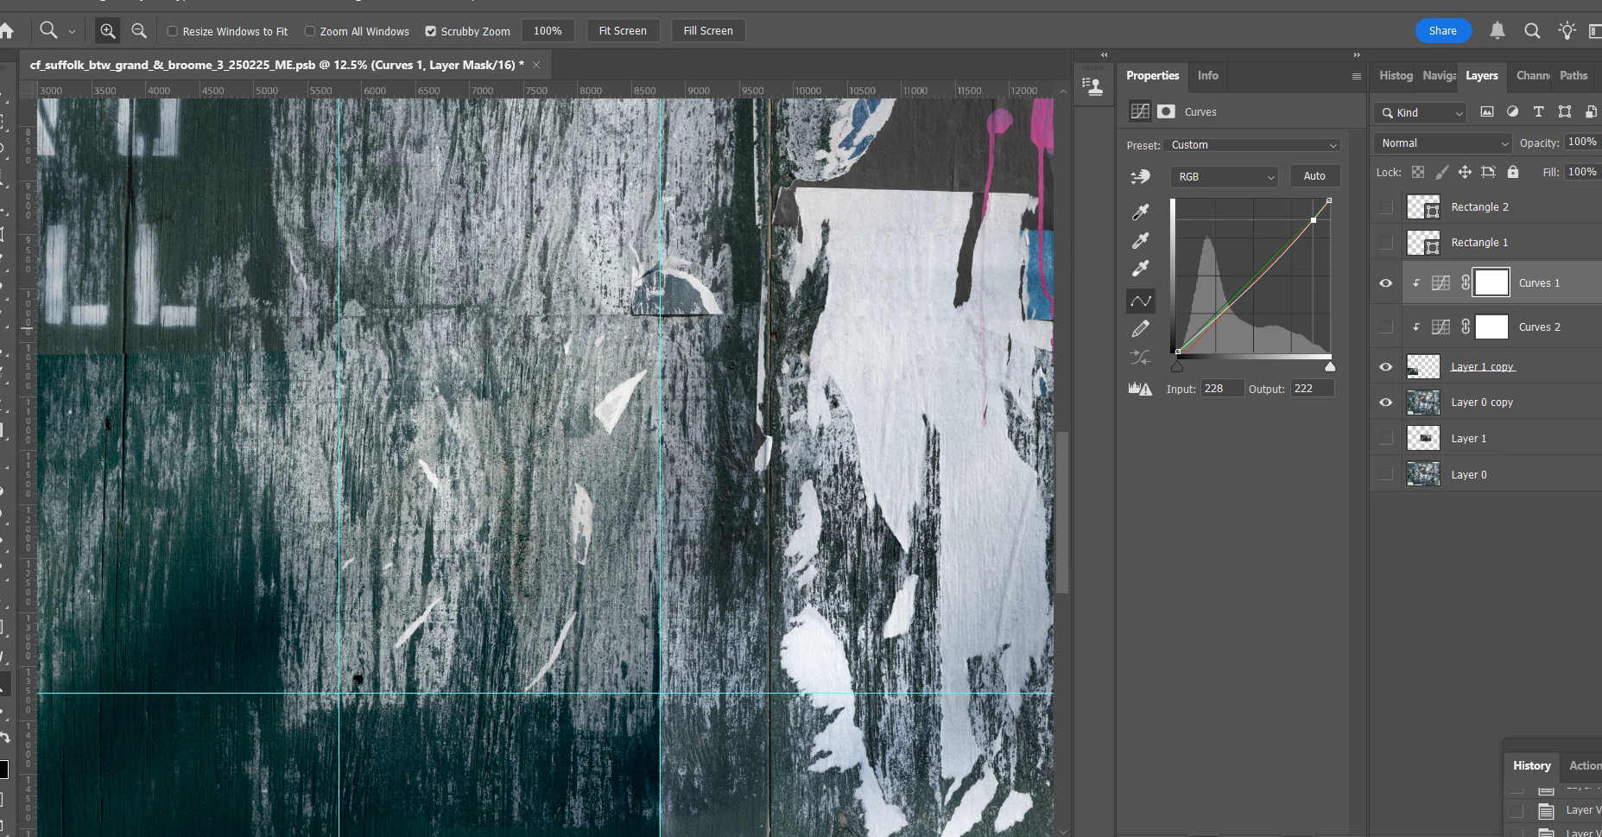Prevent artboard auto-nesting lock icon
This screenshot has width=1602, height=837.
pyautogui.click(x=1488, y=172)
